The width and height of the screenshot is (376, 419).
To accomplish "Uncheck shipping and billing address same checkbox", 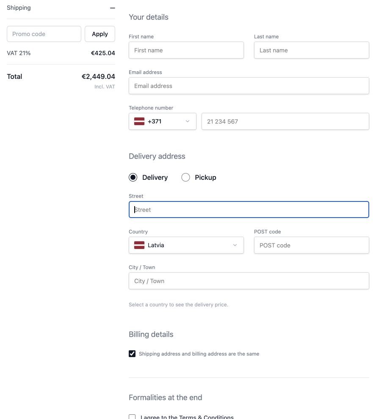I will (132, 354).
